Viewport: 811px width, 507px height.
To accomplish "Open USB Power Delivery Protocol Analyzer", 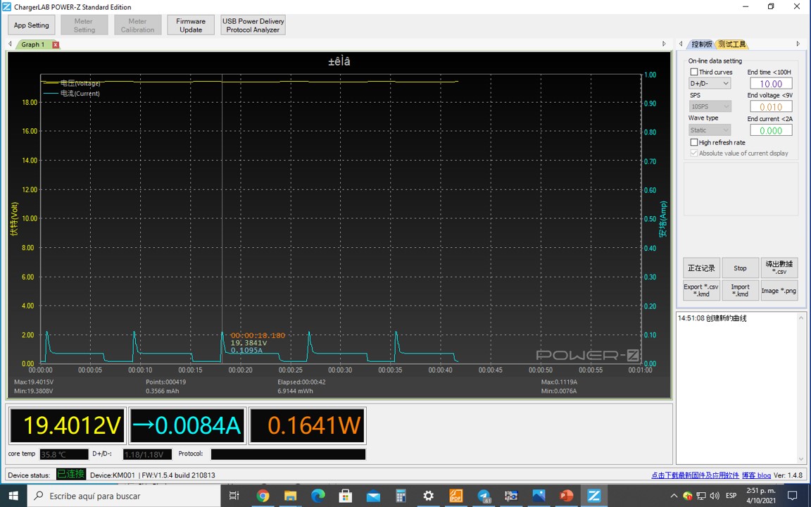I will click(x=253, y=25).
